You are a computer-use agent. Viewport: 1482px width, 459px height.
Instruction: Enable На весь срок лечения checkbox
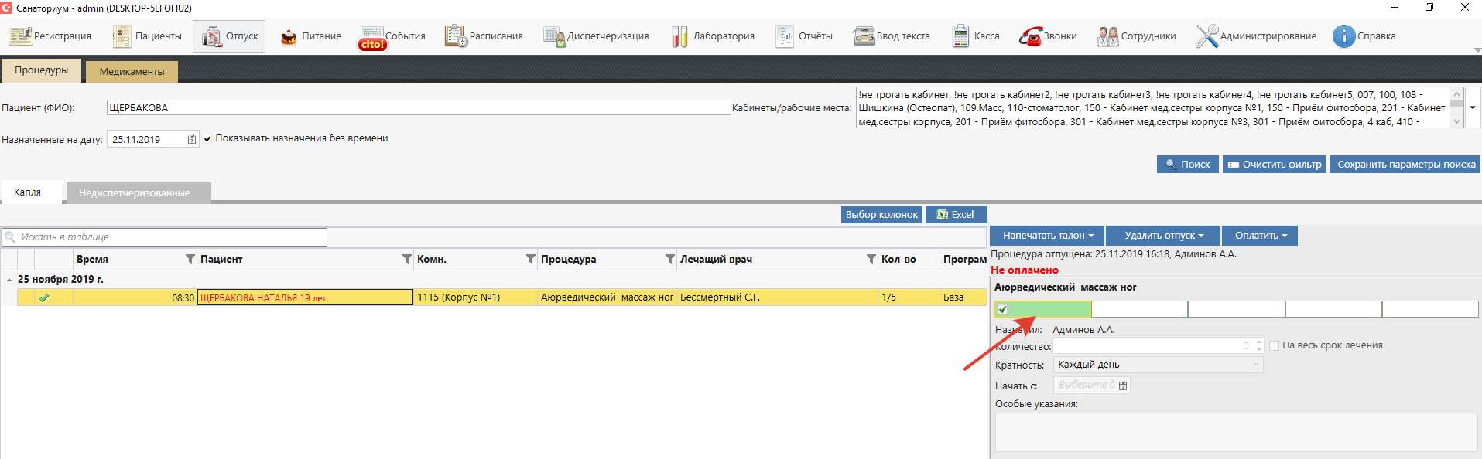[1274, 345]
